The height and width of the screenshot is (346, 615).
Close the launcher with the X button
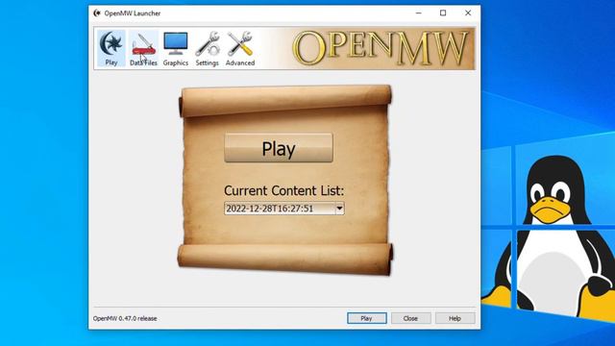(468, 12)
